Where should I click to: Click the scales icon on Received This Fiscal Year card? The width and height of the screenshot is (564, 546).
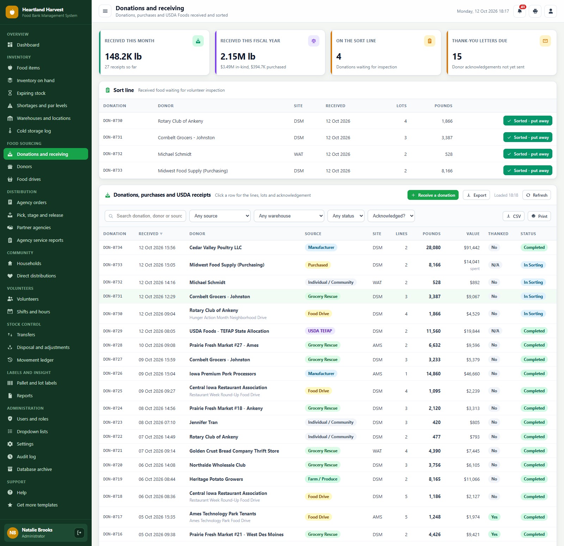pos(314,41)
